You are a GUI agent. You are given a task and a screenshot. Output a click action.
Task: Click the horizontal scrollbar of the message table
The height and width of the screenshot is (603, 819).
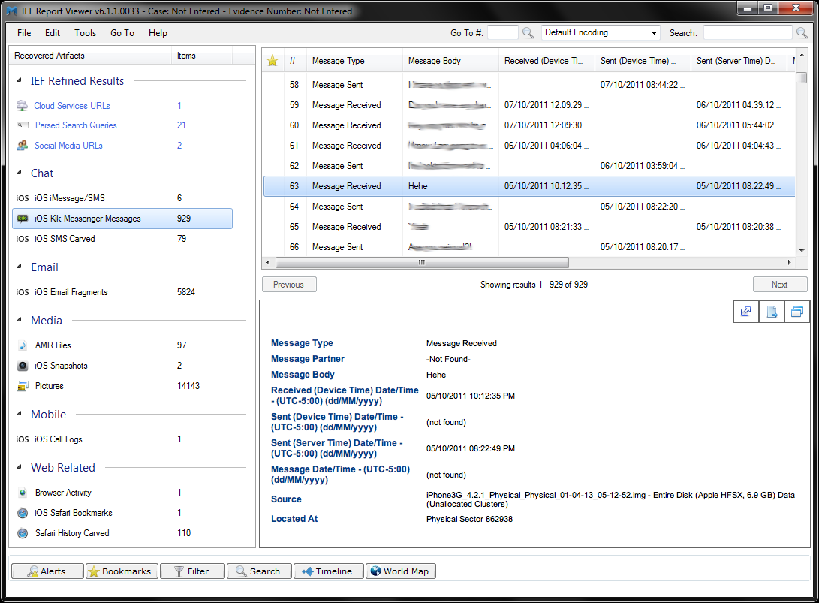422,262
